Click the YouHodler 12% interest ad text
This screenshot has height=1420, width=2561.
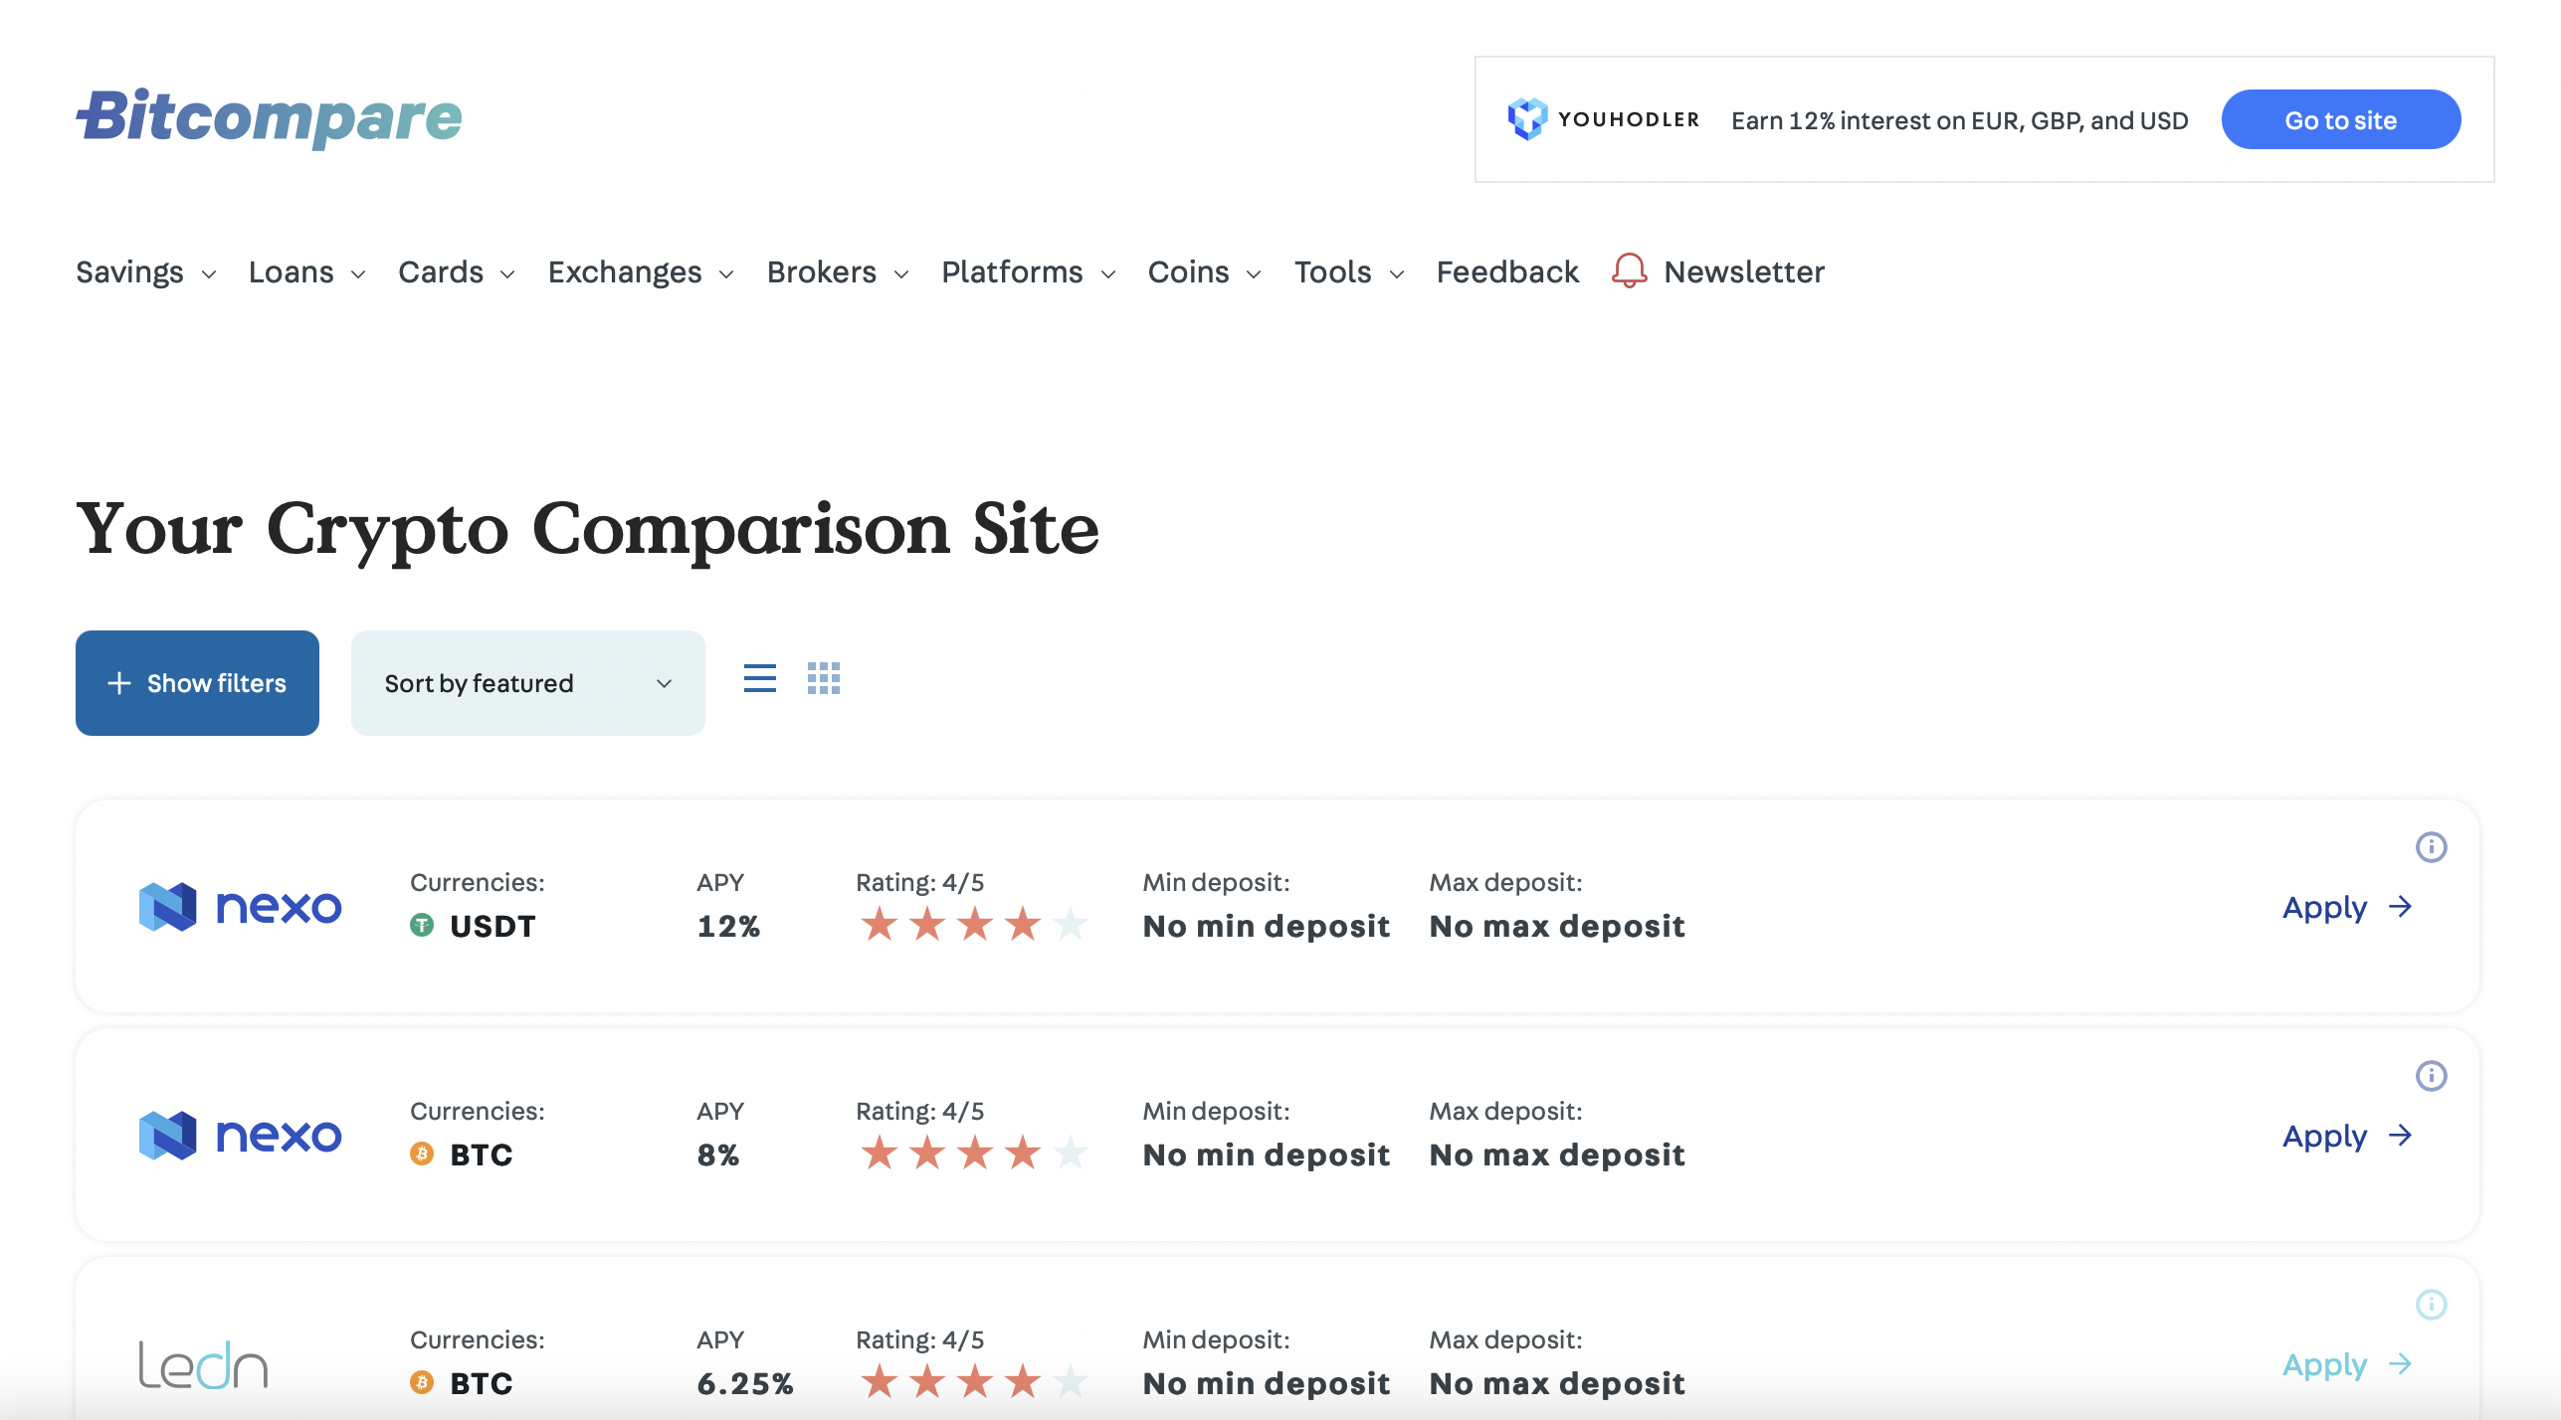1960,120
